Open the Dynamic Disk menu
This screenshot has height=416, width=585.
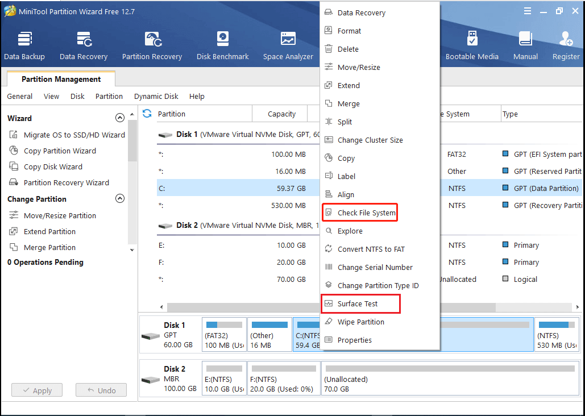(156, 97)
